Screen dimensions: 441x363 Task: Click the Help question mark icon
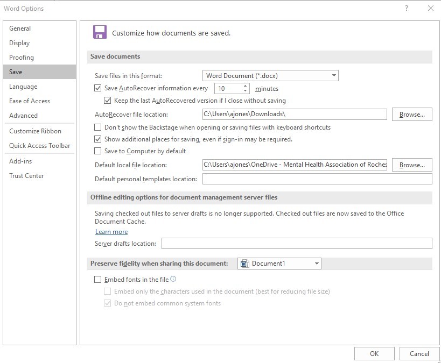408,8
